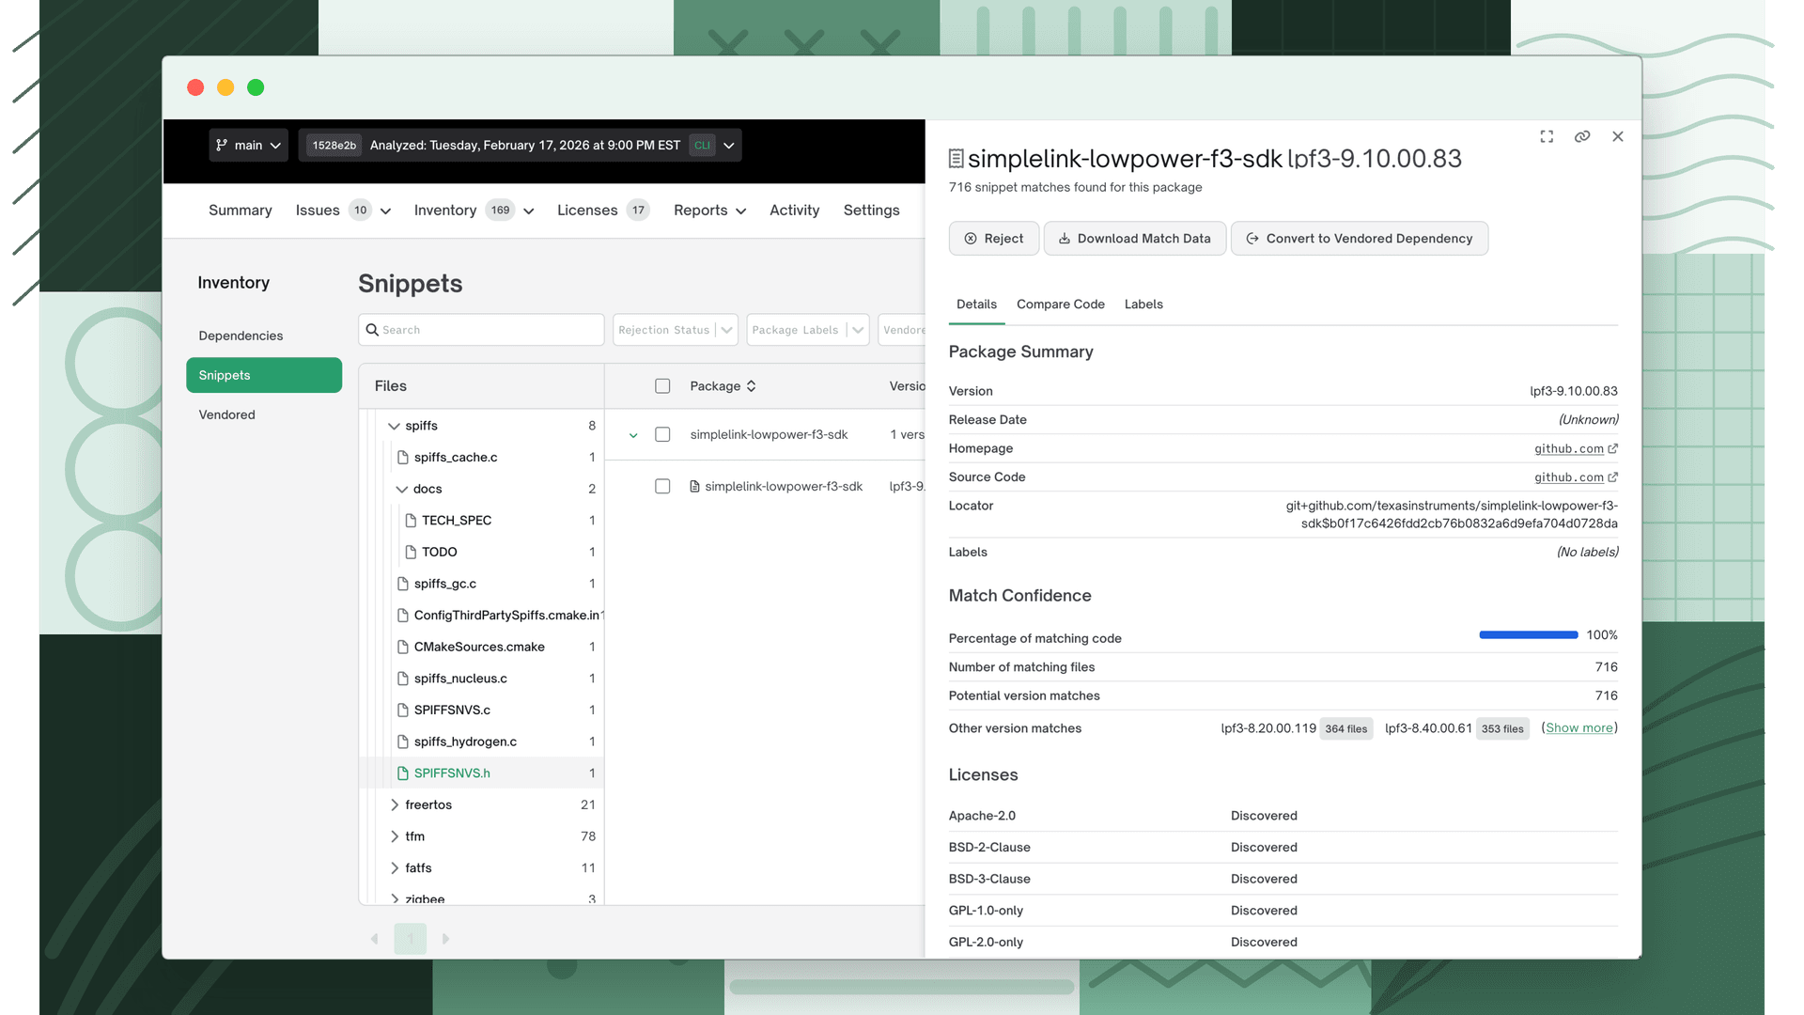The width and height of the screenshot is (1804, 1015).
Task: Click the CLI badge in analysis bar
Action: [x=702, y=146]
